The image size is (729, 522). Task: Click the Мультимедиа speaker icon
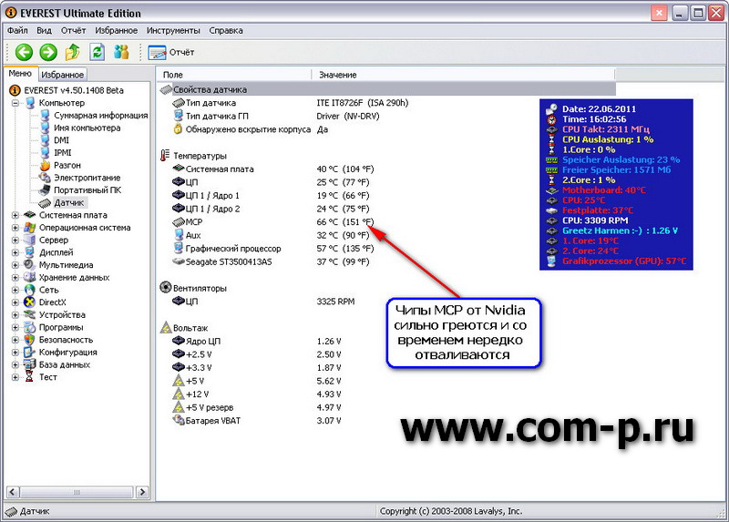click(x=30, y=265)
